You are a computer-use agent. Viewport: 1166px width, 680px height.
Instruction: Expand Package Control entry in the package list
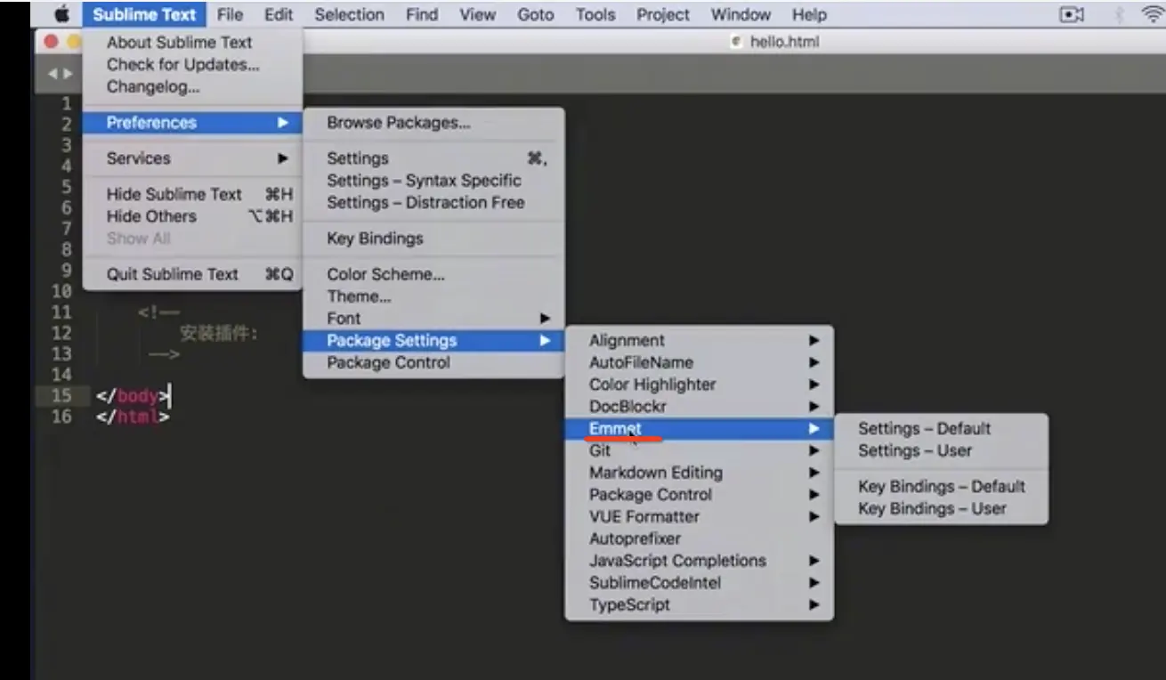pyautogui.click(x=700, y=495)
